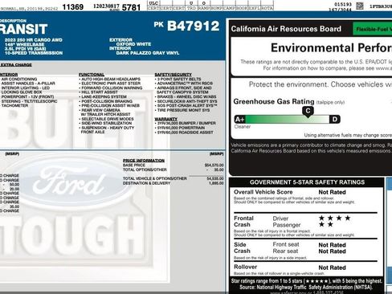Click California Air Resources Board title

[286, 29]
